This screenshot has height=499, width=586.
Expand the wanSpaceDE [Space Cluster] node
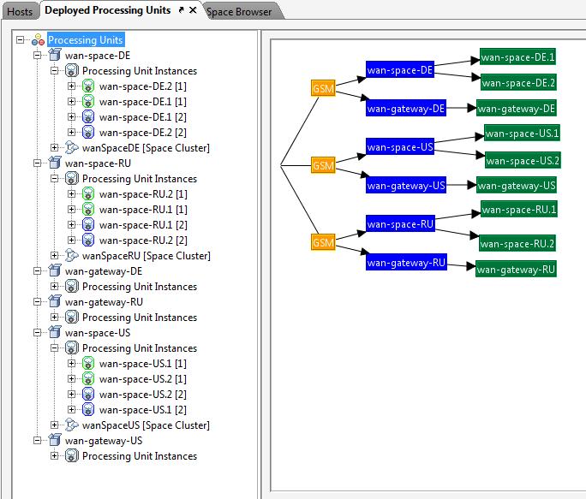[x=55, y=148]
